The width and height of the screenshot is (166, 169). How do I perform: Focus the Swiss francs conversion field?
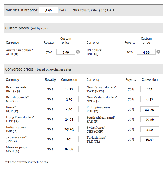coord(150,130)
